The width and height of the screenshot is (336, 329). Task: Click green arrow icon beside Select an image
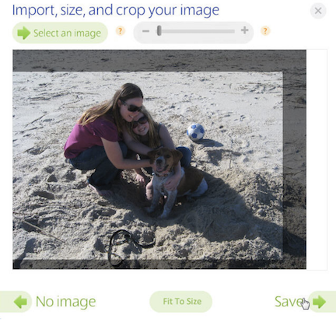(x=24, y=33)
